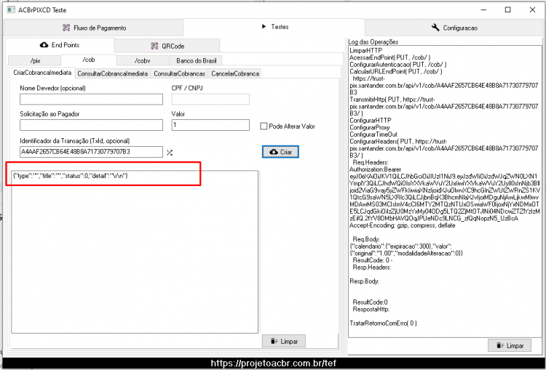Open the /cobv endpoint tab
Viewport: 546px width, 370px height.
coord(143,60)
